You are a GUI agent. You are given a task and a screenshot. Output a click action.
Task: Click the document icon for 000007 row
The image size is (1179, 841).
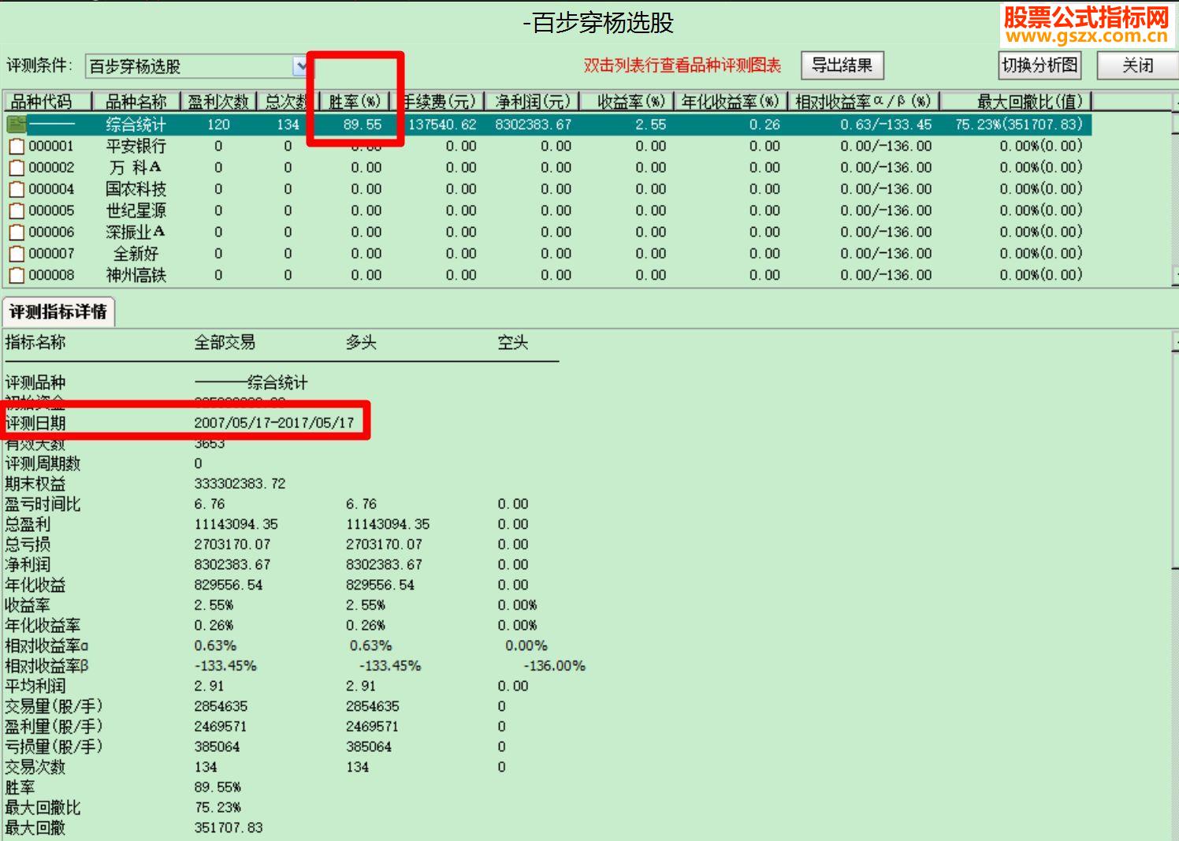coord(16,253)
